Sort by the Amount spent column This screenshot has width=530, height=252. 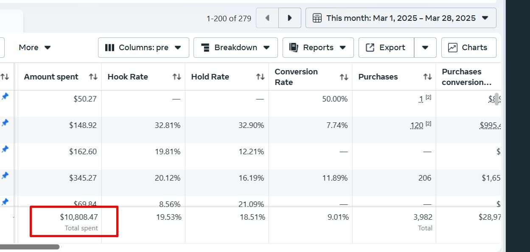coord(93,77)
